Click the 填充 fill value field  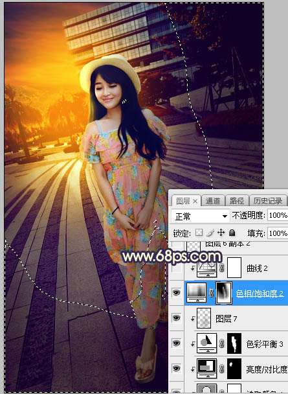[x=278, y=233]
